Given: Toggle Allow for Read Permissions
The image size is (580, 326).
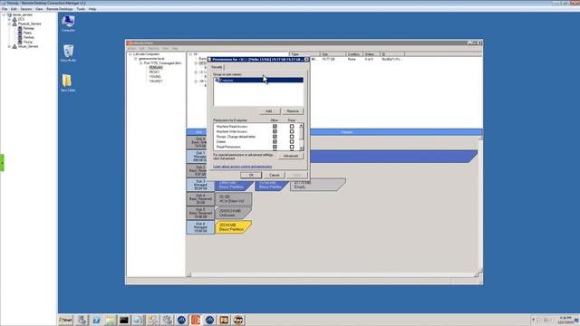Looking at the screenshot, I should point(275,147).
